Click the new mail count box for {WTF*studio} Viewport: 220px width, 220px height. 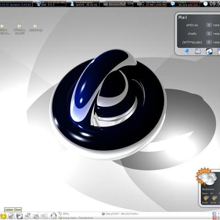click(x=209, y=42)
